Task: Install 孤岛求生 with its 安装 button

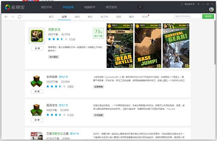Action: coord(37,120)
